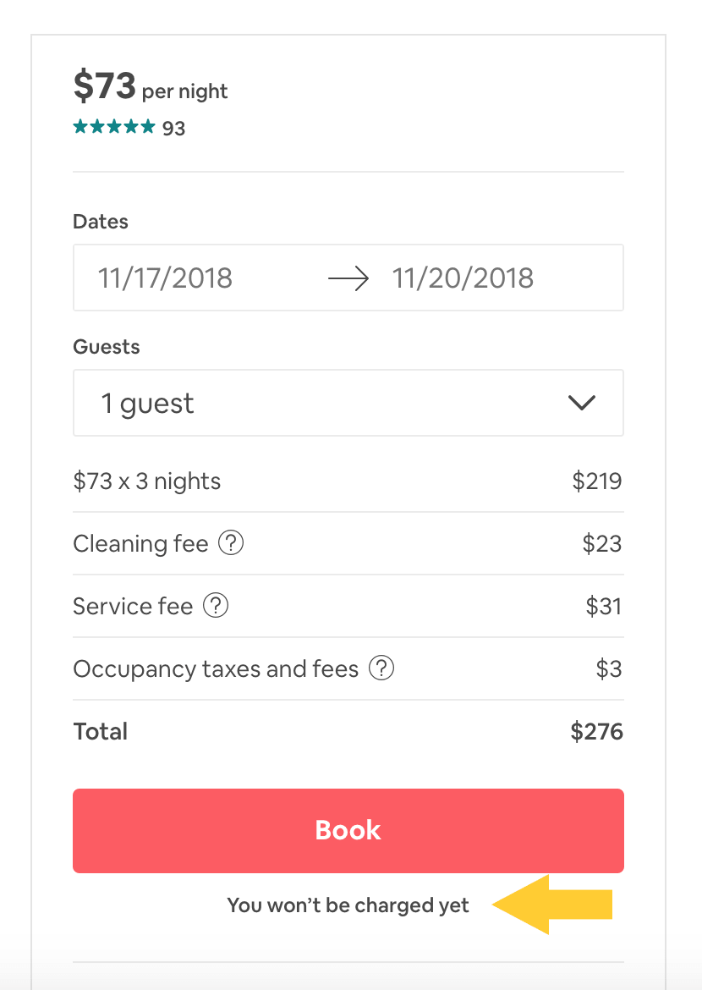The image size is (702, 990).
Task: Click the "Occupancy taxes and fees" label
Action: coord(216,668)
